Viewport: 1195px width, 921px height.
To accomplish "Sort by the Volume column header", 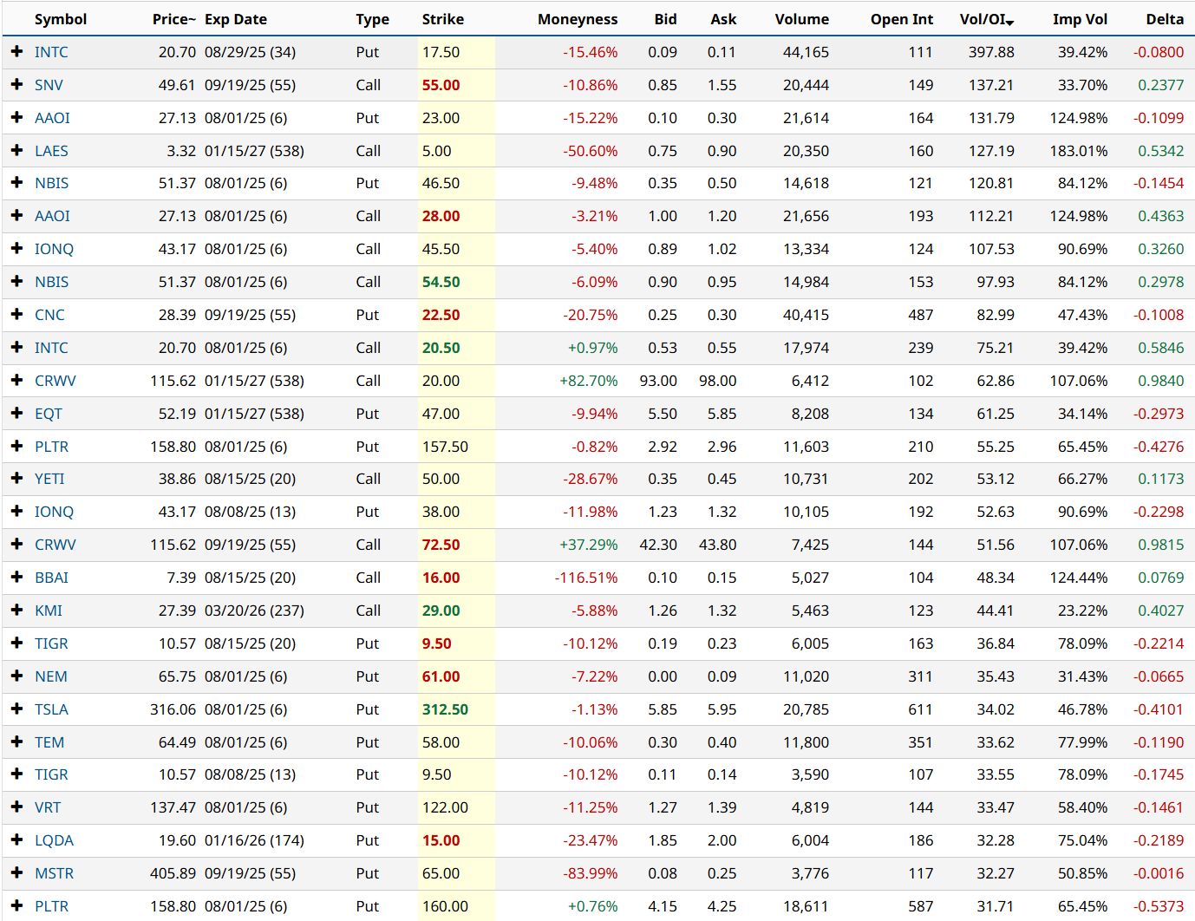I will pyautogui.click(x=802, y=19).
